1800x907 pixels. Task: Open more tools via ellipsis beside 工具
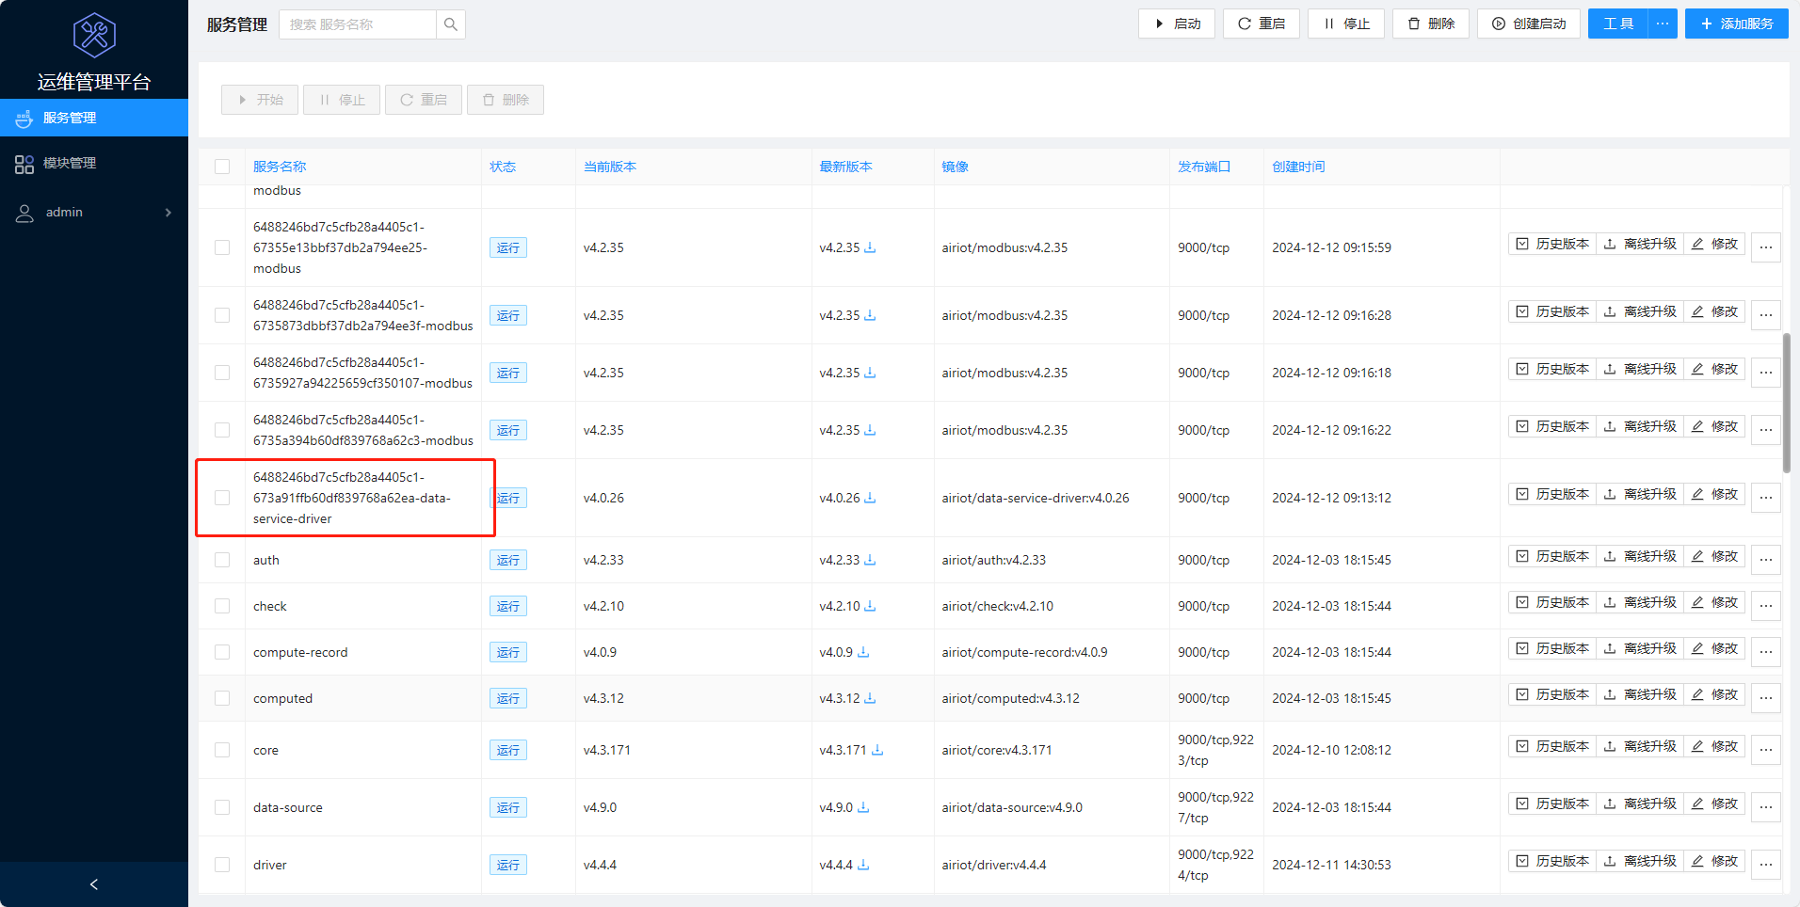1663,24
